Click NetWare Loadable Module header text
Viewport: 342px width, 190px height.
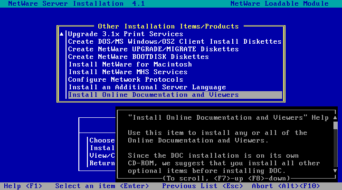click(279, 4)
